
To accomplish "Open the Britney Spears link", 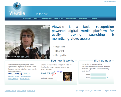I will 26,77.
